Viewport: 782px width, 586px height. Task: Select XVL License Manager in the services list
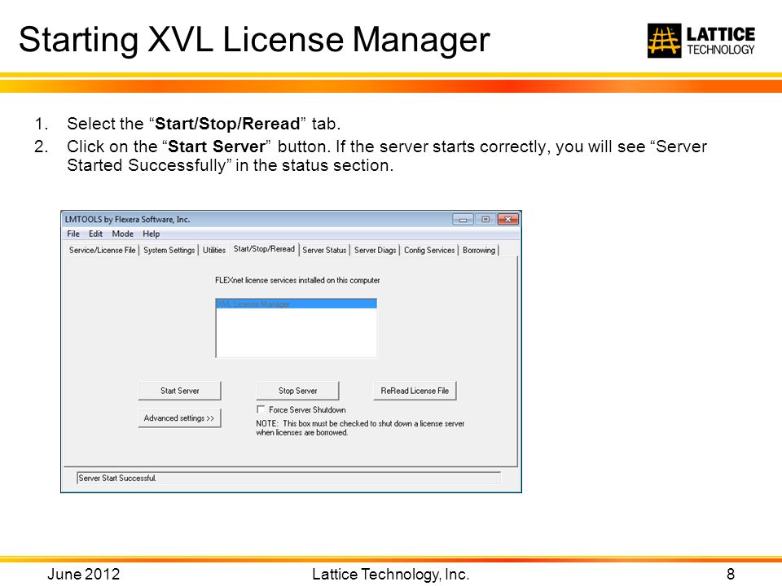point(297,304)
